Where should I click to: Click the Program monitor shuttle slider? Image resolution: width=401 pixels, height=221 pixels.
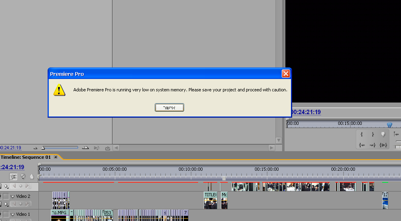(x=398, y=141)
